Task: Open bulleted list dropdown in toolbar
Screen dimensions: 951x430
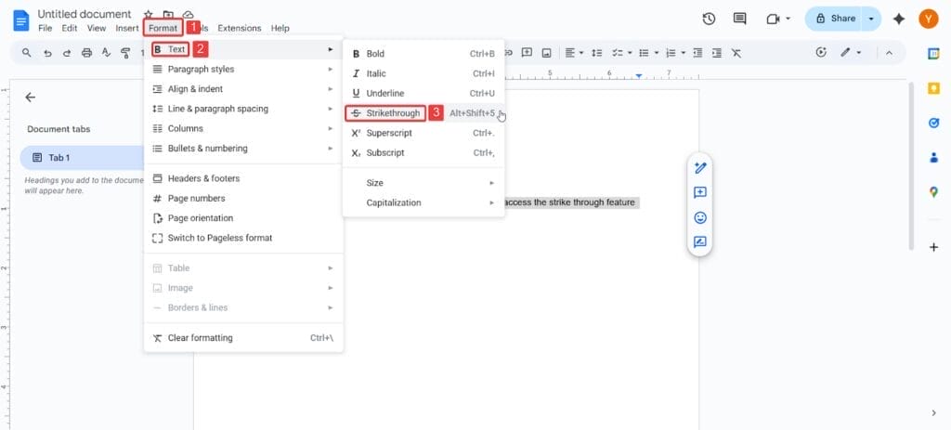Action: tap(649, 53)
